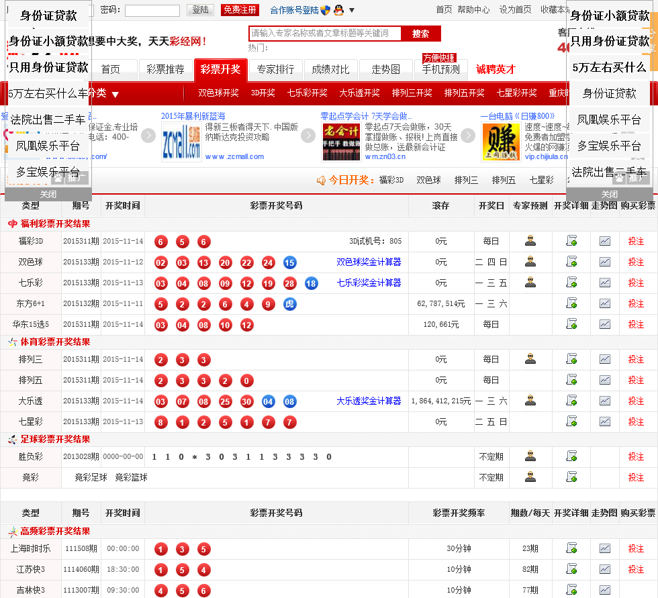Click the shield partner-login icon

pos(325,10)
